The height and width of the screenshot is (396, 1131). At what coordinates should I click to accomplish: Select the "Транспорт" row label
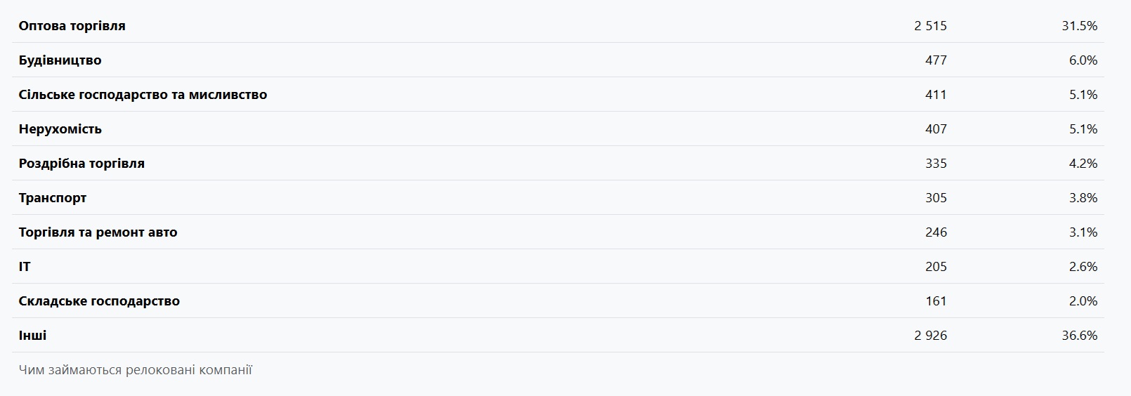[x=53, y=198]
